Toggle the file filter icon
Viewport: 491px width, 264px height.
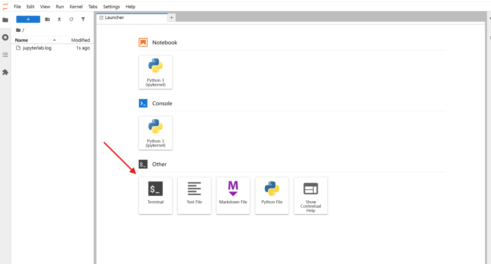(83, 19)
